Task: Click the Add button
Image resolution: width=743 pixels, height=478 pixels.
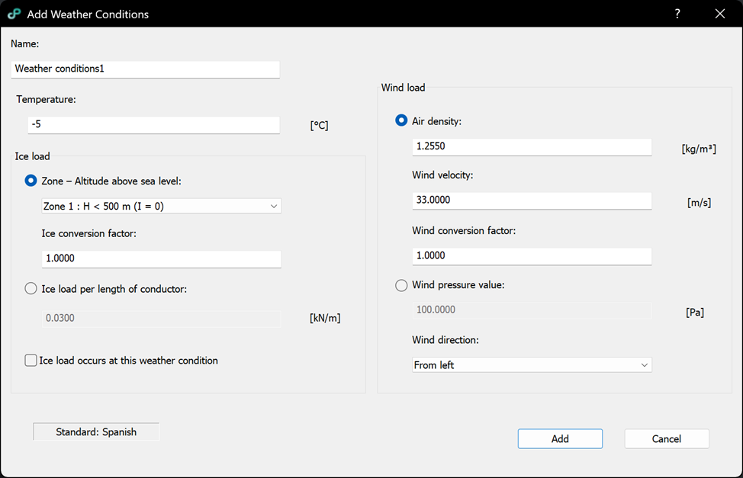Action: (x=560, y=438)
